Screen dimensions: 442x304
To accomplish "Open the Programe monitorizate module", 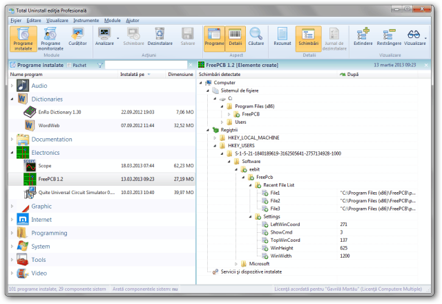I will tap(50, 39).
